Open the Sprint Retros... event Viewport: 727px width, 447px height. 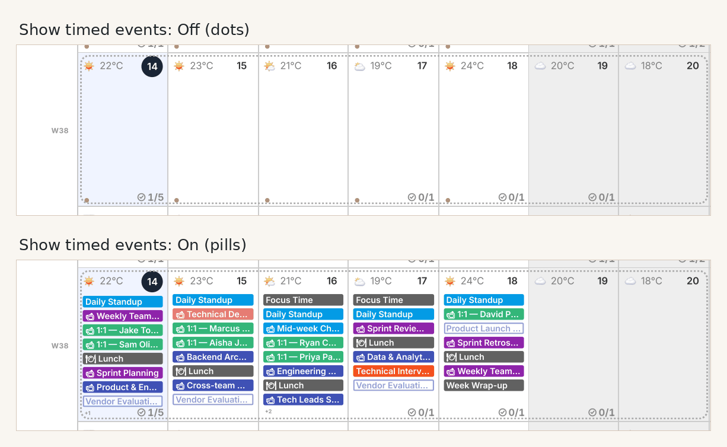[484, 343]
